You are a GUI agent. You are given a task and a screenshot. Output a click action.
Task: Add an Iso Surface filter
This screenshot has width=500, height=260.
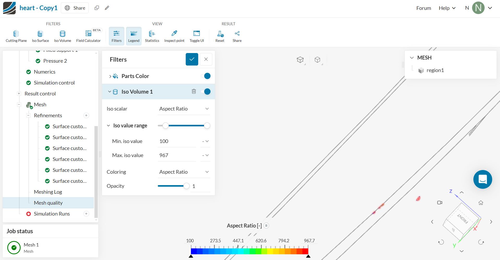point(40,36)
